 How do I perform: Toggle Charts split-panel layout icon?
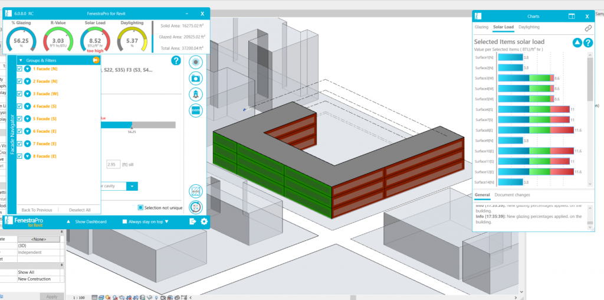[572, 17]
